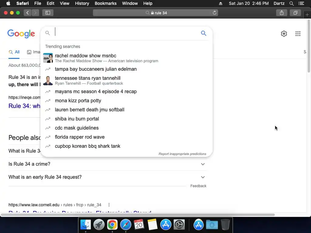
Task: Click the blue search magnifier button
Action: click(203, 33)
